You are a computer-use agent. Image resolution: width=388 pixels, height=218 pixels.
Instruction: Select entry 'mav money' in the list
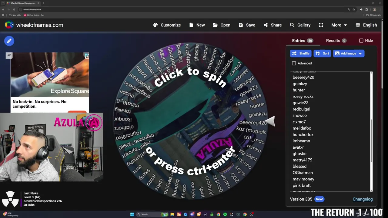(x=303, y=179)
